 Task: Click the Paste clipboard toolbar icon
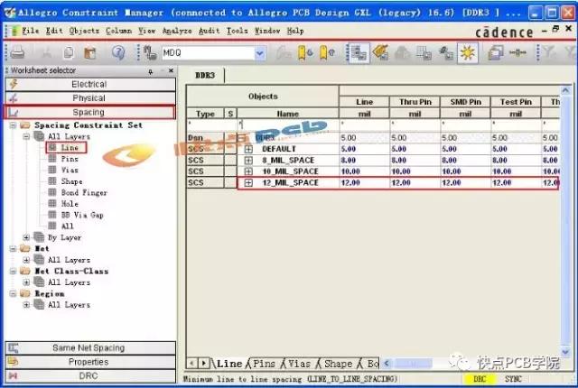pyautogui.click(x=89, y=52)
